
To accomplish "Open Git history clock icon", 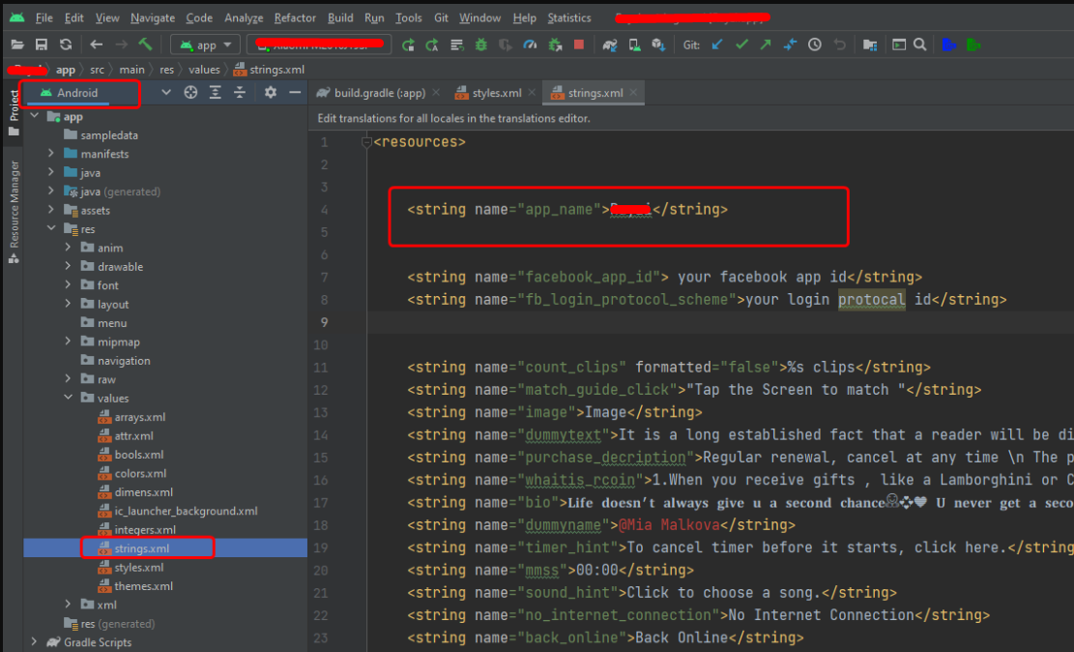I will point(814,44).
